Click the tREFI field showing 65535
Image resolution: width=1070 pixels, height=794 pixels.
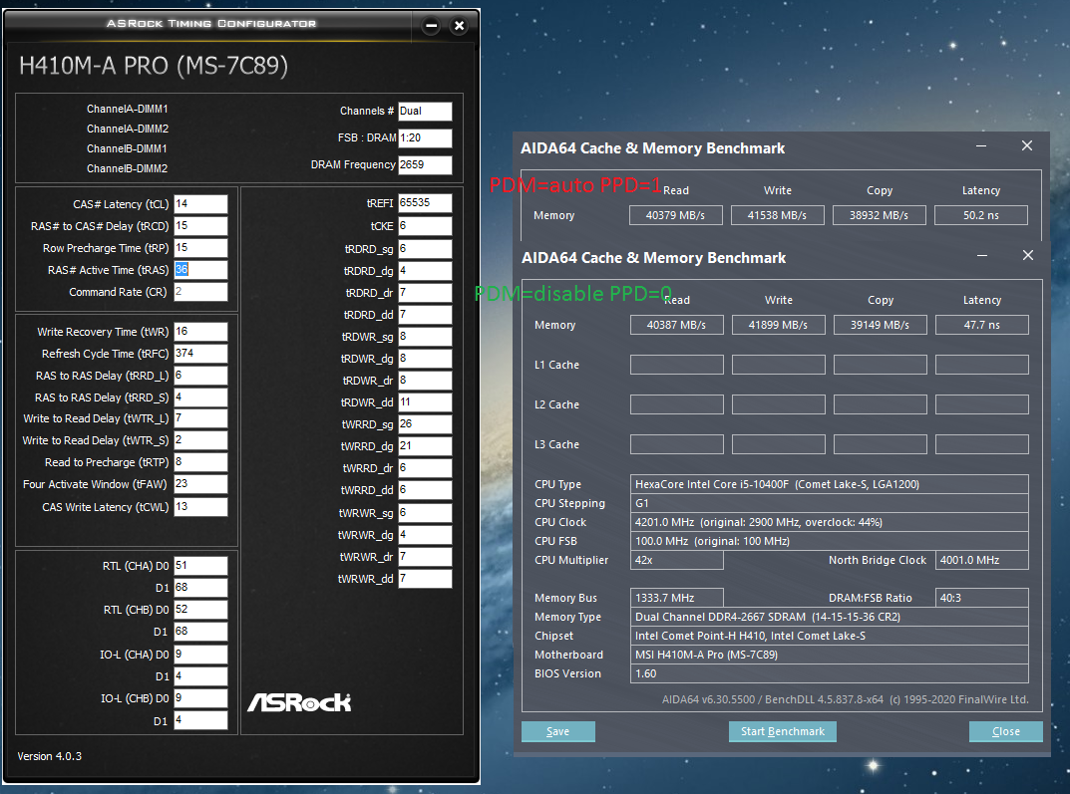click(x=425, y=203)
